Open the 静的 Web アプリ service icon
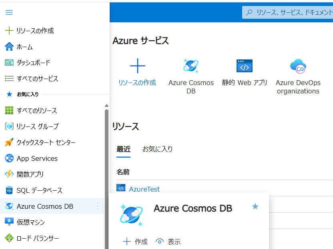The image size is (333, 249). [245, 66]
